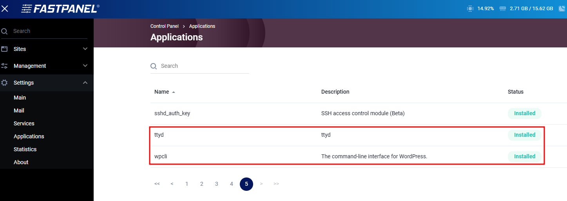Collapse the Settings menu chevron

85,83
